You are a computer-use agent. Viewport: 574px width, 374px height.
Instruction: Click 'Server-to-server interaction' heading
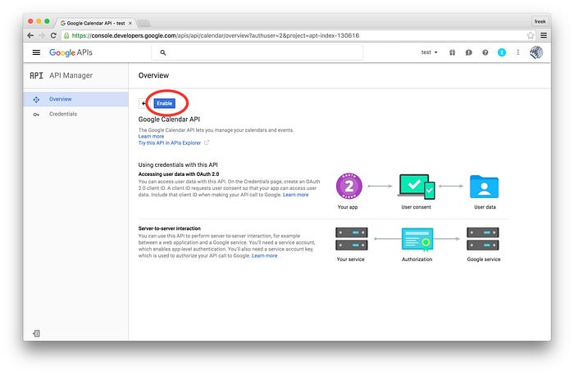click(170, 228)
